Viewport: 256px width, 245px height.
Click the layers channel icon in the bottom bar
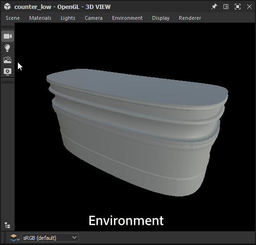tap(15, 237)
